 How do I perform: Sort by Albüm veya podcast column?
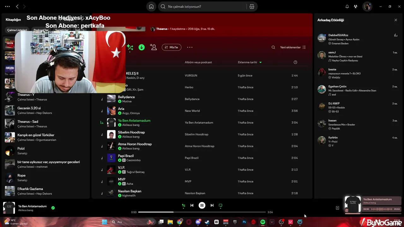pos(198,62)
